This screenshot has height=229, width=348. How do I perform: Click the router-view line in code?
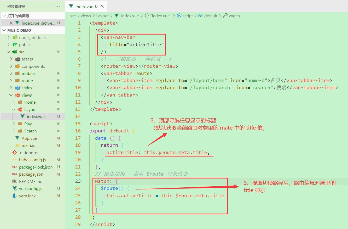pyautogui.click(x=140, y=66)
